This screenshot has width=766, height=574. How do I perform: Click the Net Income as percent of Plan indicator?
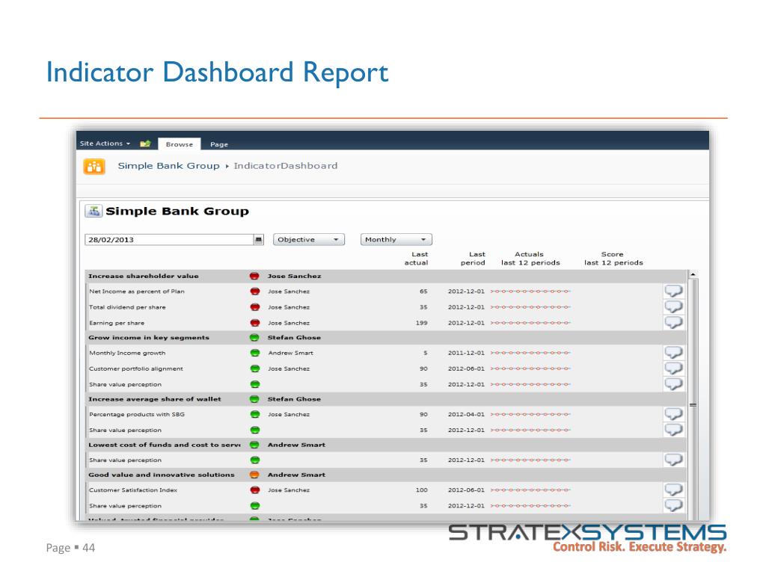point(137,291)
